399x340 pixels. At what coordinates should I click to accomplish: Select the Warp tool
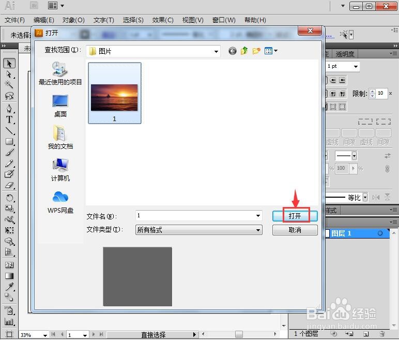(x=9, y=219)
